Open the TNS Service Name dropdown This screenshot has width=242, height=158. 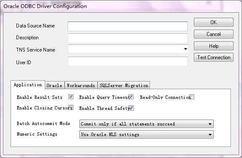[x=128, y=49]
